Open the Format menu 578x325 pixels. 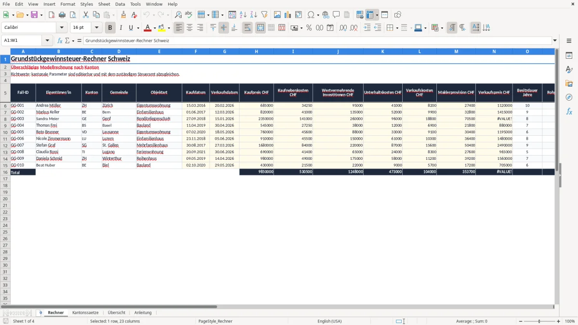pos(67,4)
